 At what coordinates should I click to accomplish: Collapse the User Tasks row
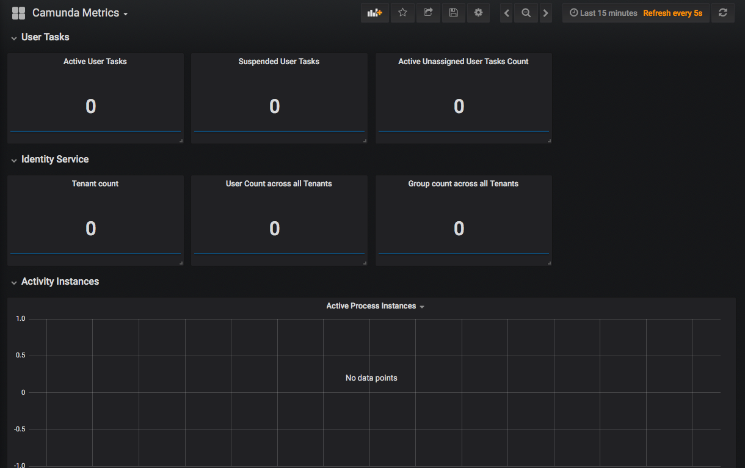pyautogui.click(x=14, y=38)
